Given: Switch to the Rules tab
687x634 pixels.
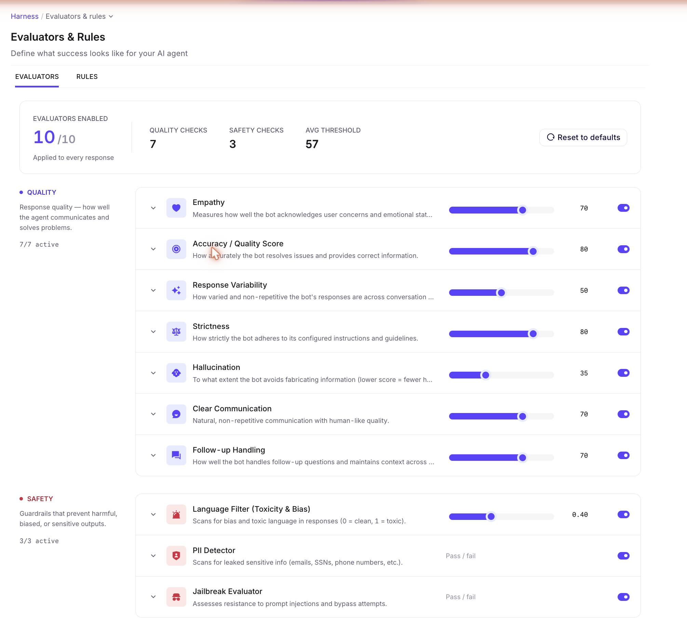Looking at the screenshot, I should (87, 77).
